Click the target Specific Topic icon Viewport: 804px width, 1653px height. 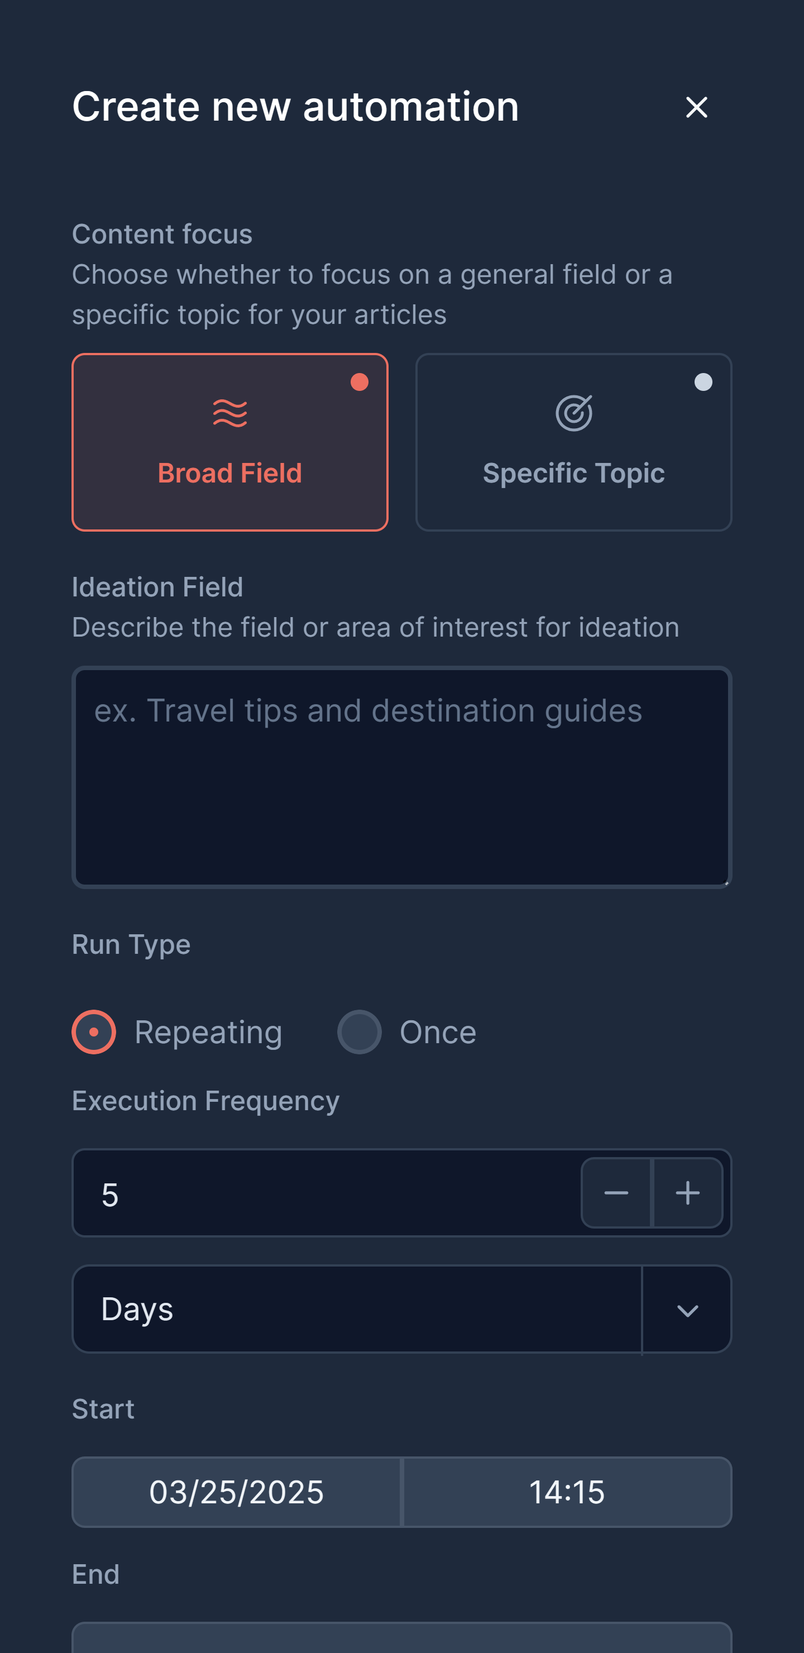click(x=573, y=413)
